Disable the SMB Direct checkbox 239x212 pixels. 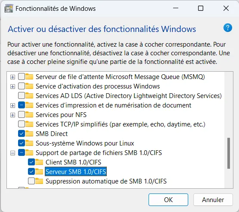tap(22, 133)
